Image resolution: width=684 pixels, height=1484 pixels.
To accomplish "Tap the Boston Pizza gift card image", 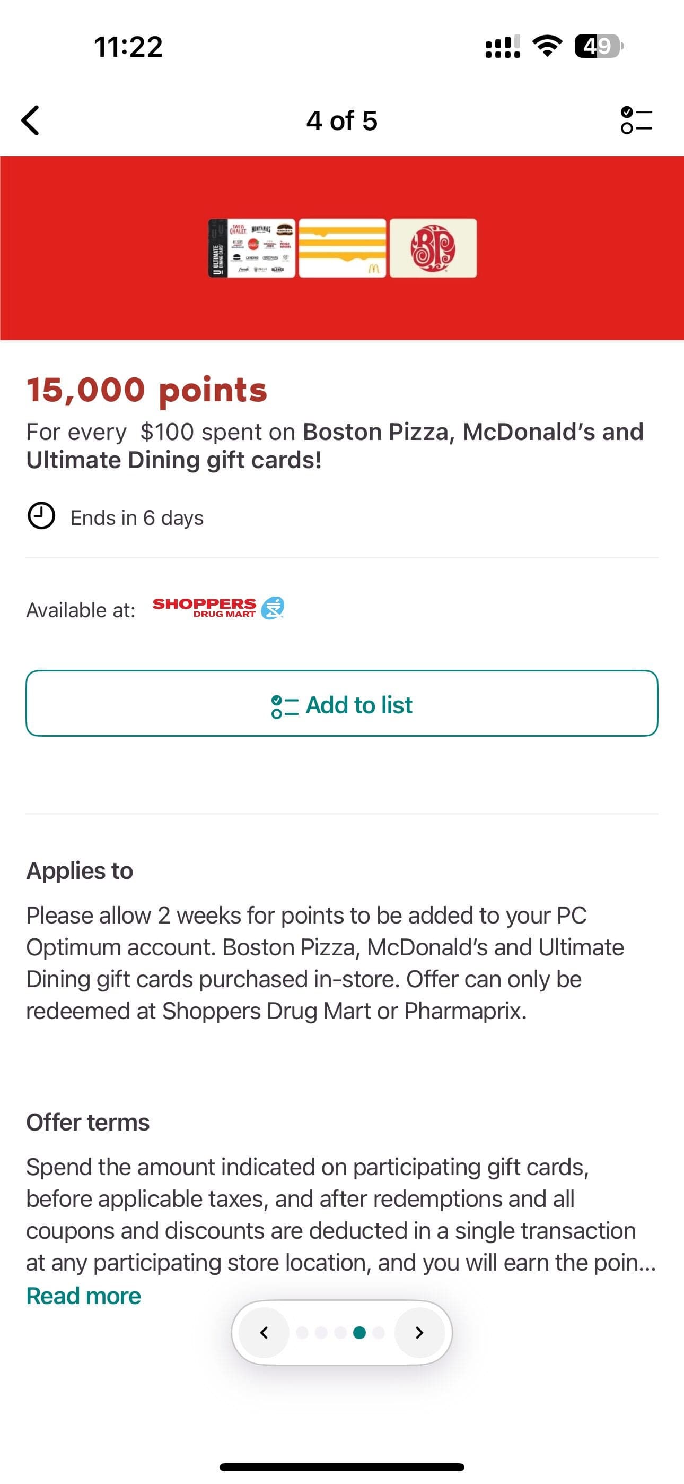I will (433, 248).
